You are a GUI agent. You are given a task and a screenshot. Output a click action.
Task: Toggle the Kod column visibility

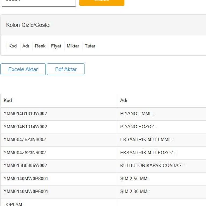[13, 46]
